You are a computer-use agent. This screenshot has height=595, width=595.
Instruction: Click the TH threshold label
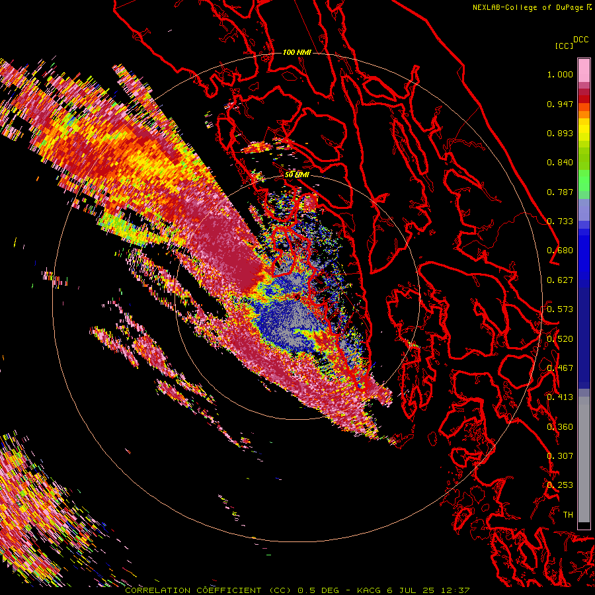coord(568,515)
